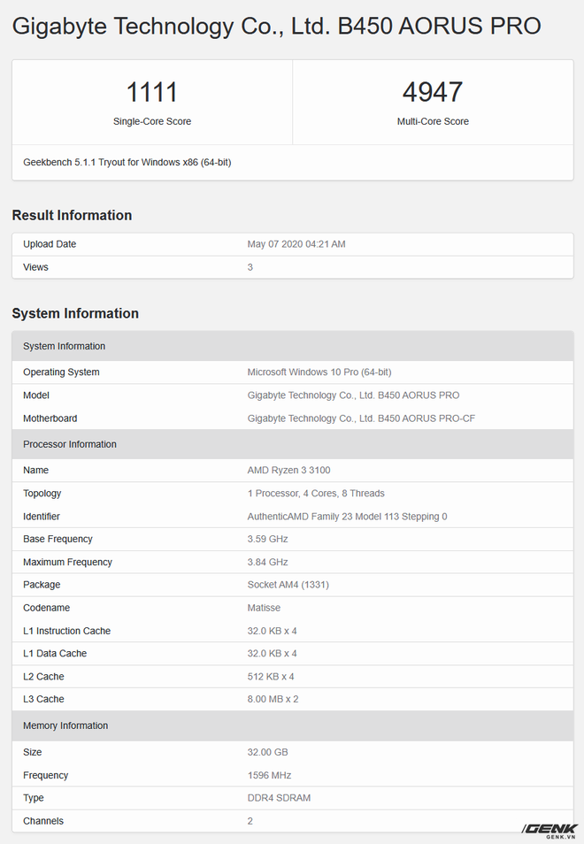Click the memory 'Type' label

pyautogui.click(x=34, y=798)
